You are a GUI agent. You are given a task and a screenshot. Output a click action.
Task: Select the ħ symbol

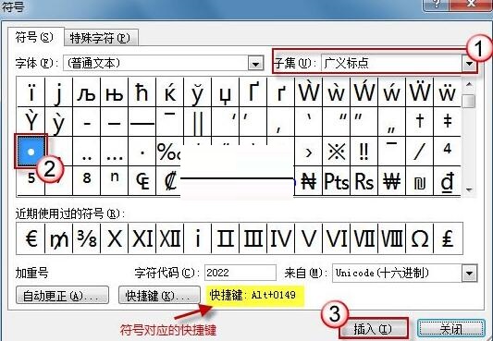pos(142,92)
